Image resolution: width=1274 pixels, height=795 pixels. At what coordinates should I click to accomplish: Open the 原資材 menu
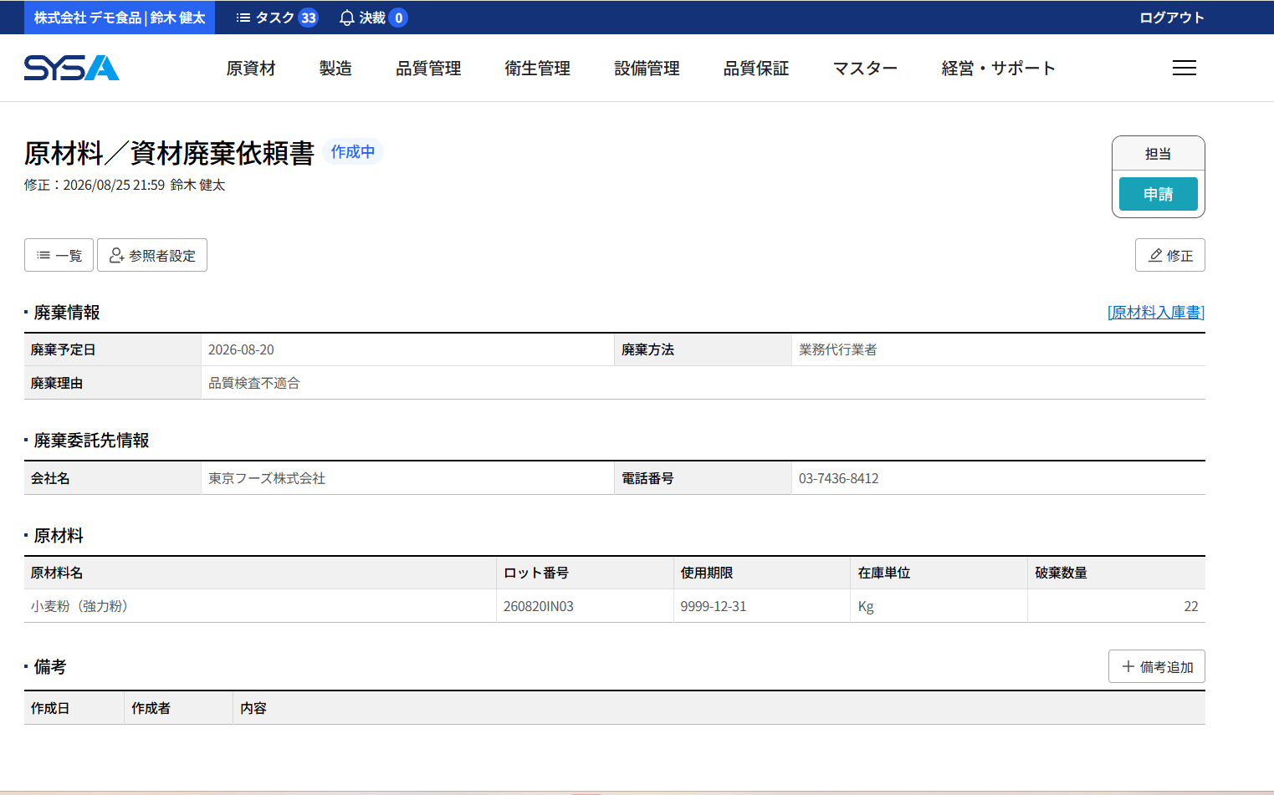click(x=251, y=69)
